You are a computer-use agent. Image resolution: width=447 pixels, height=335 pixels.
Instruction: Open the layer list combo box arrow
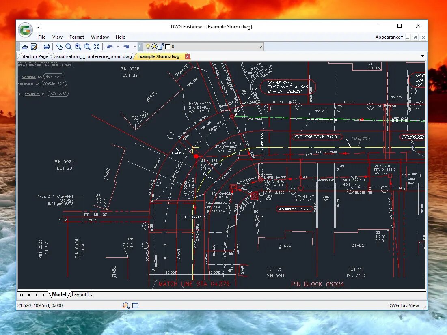(x=260, y=47)
